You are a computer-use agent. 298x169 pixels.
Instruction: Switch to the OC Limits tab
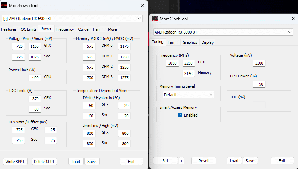click(x=29, y=29)
